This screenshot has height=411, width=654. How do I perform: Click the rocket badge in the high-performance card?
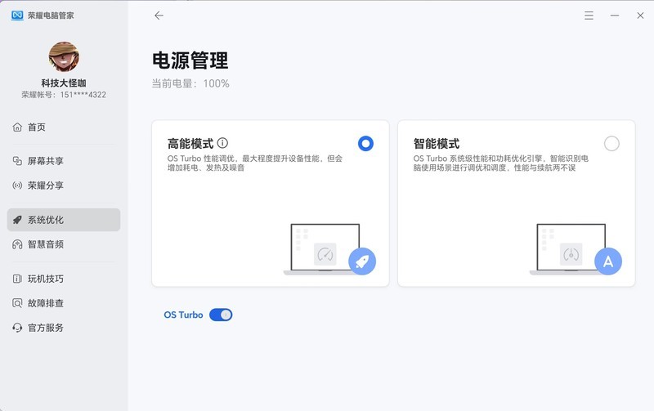362,261
